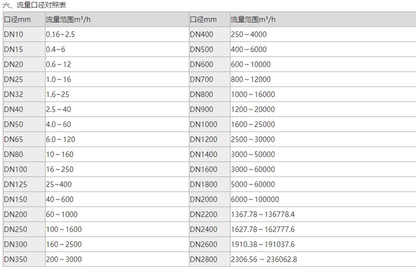
Task: Click the 600~10000 flow range value
Action: click(251, 64)
